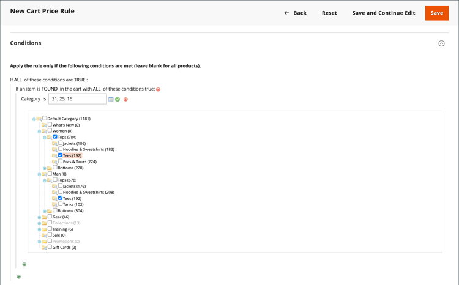The image size is (459, 285).
Task: Click folder icon for Bras & Tanks
Action: [54, 161]
